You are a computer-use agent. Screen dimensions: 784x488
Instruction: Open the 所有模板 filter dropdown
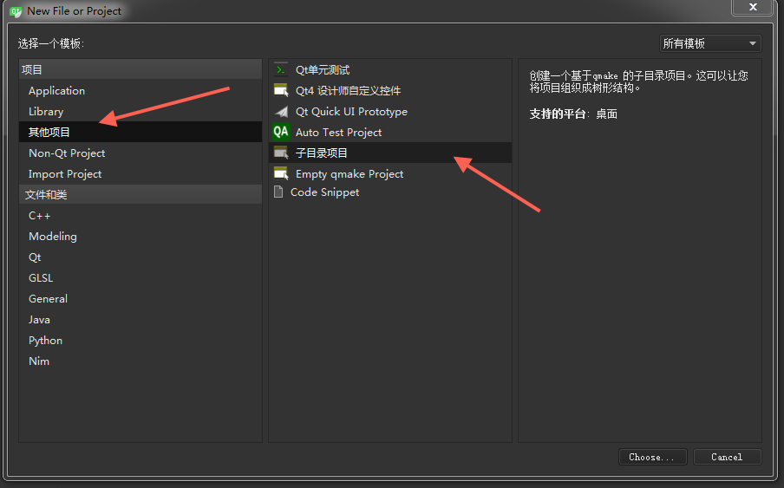(x=710, y=43)
